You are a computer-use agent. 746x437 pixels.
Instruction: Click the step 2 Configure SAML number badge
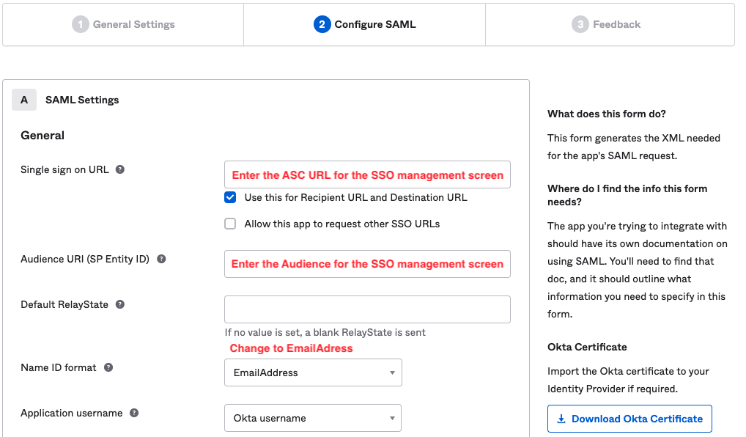322,24
